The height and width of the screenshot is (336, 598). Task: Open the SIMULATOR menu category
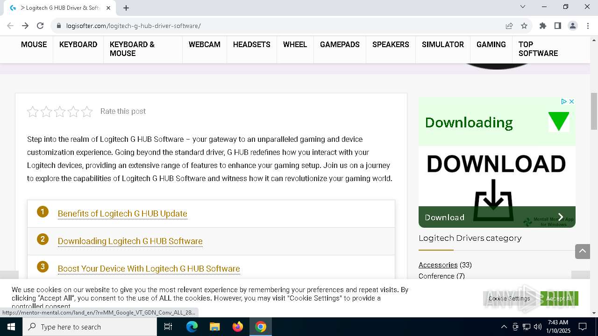tap(443, 44)
